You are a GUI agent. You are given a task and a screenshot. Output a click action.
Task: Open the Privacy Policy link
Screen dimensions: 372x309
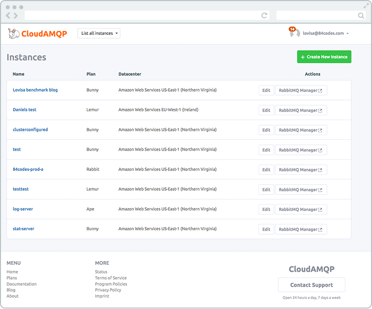tap(108, 290)
